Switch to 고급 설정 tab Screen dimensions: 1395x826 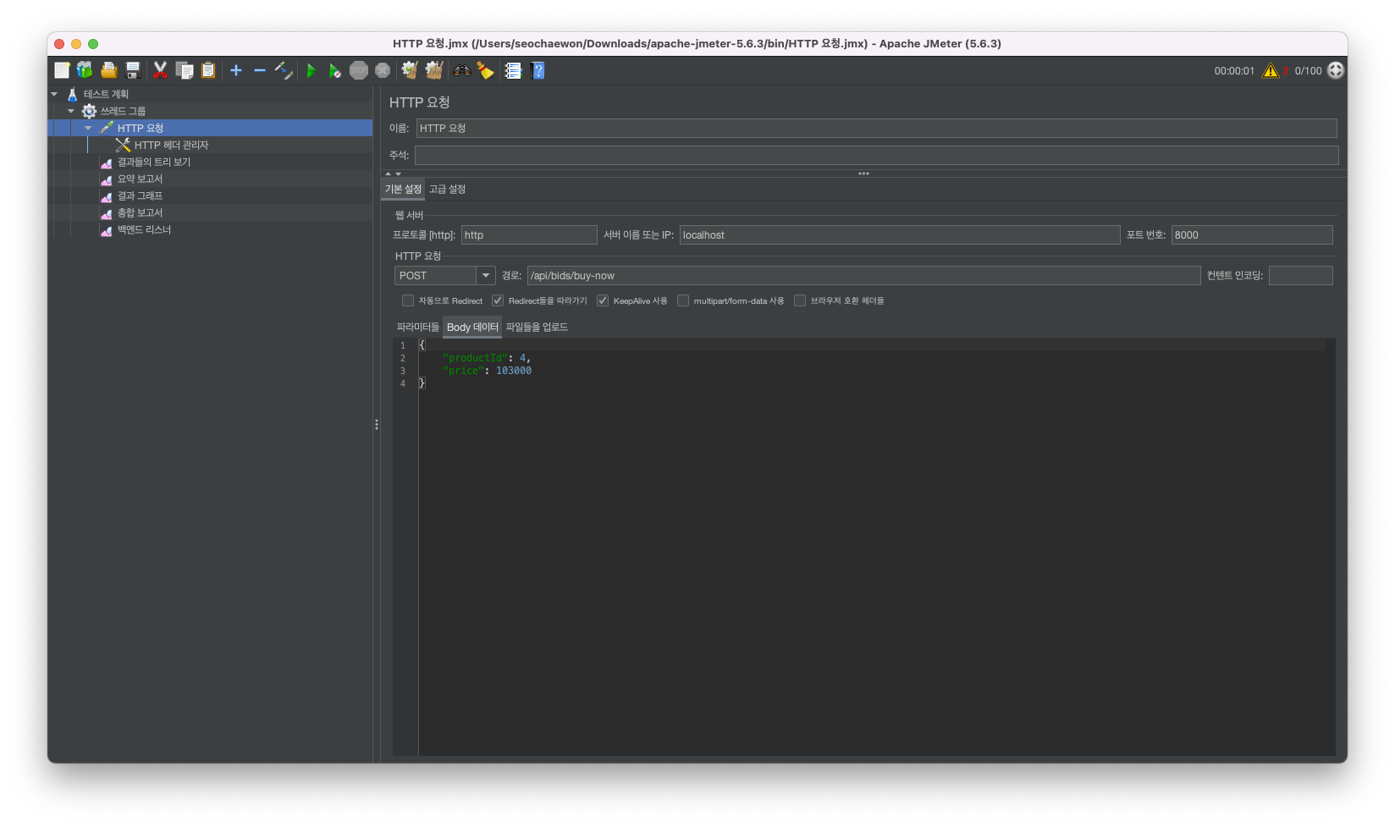click(447, 189)
